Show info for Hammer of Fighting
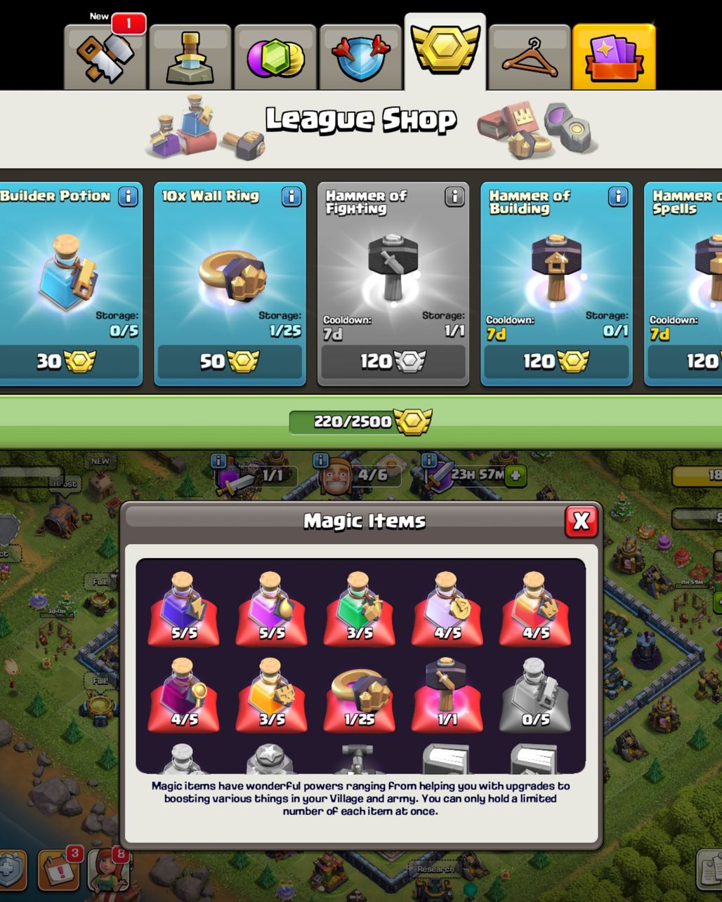This screenshot has height=902, width=722. pyautogui.click(x=454, y=197)
